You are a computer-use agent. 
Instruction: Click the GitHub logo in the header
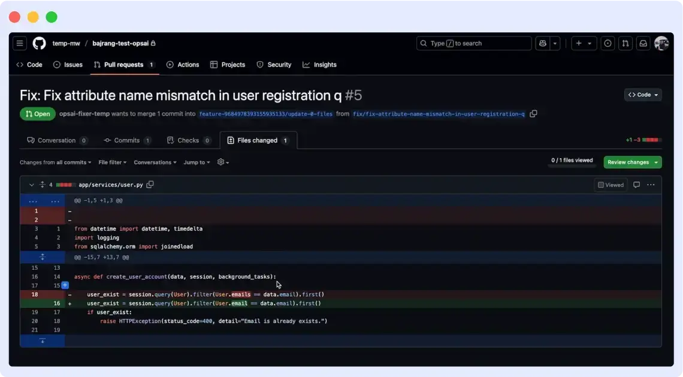[x=38, y=43]
